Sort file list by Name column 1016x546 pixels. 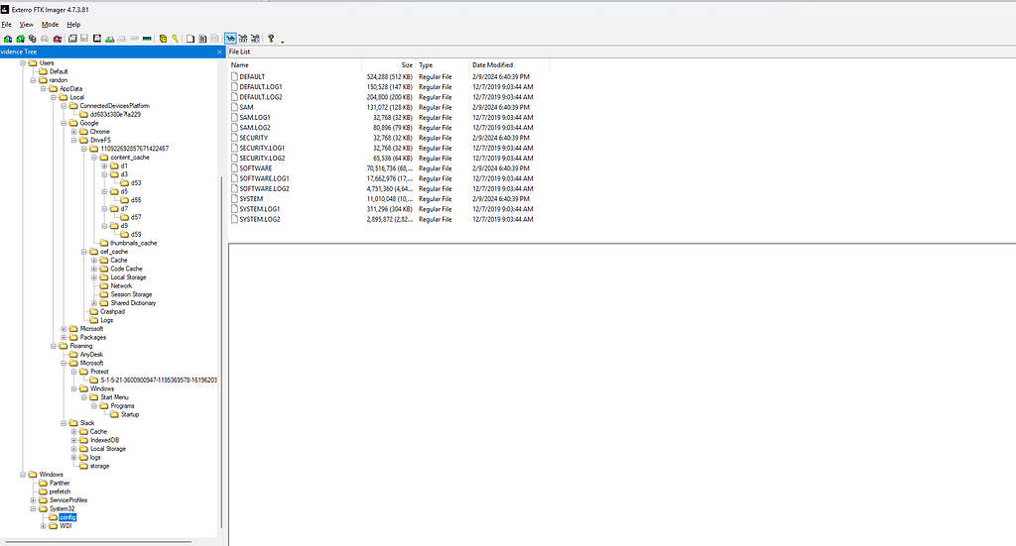295,65
